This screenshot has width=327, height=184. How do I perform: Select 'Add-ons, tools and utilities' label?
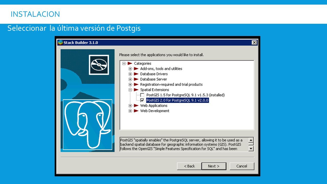161,69
